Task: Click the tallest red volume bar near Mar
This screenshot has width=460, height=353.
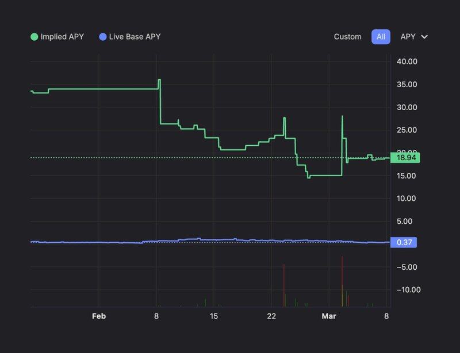Action: pos(342,281)
